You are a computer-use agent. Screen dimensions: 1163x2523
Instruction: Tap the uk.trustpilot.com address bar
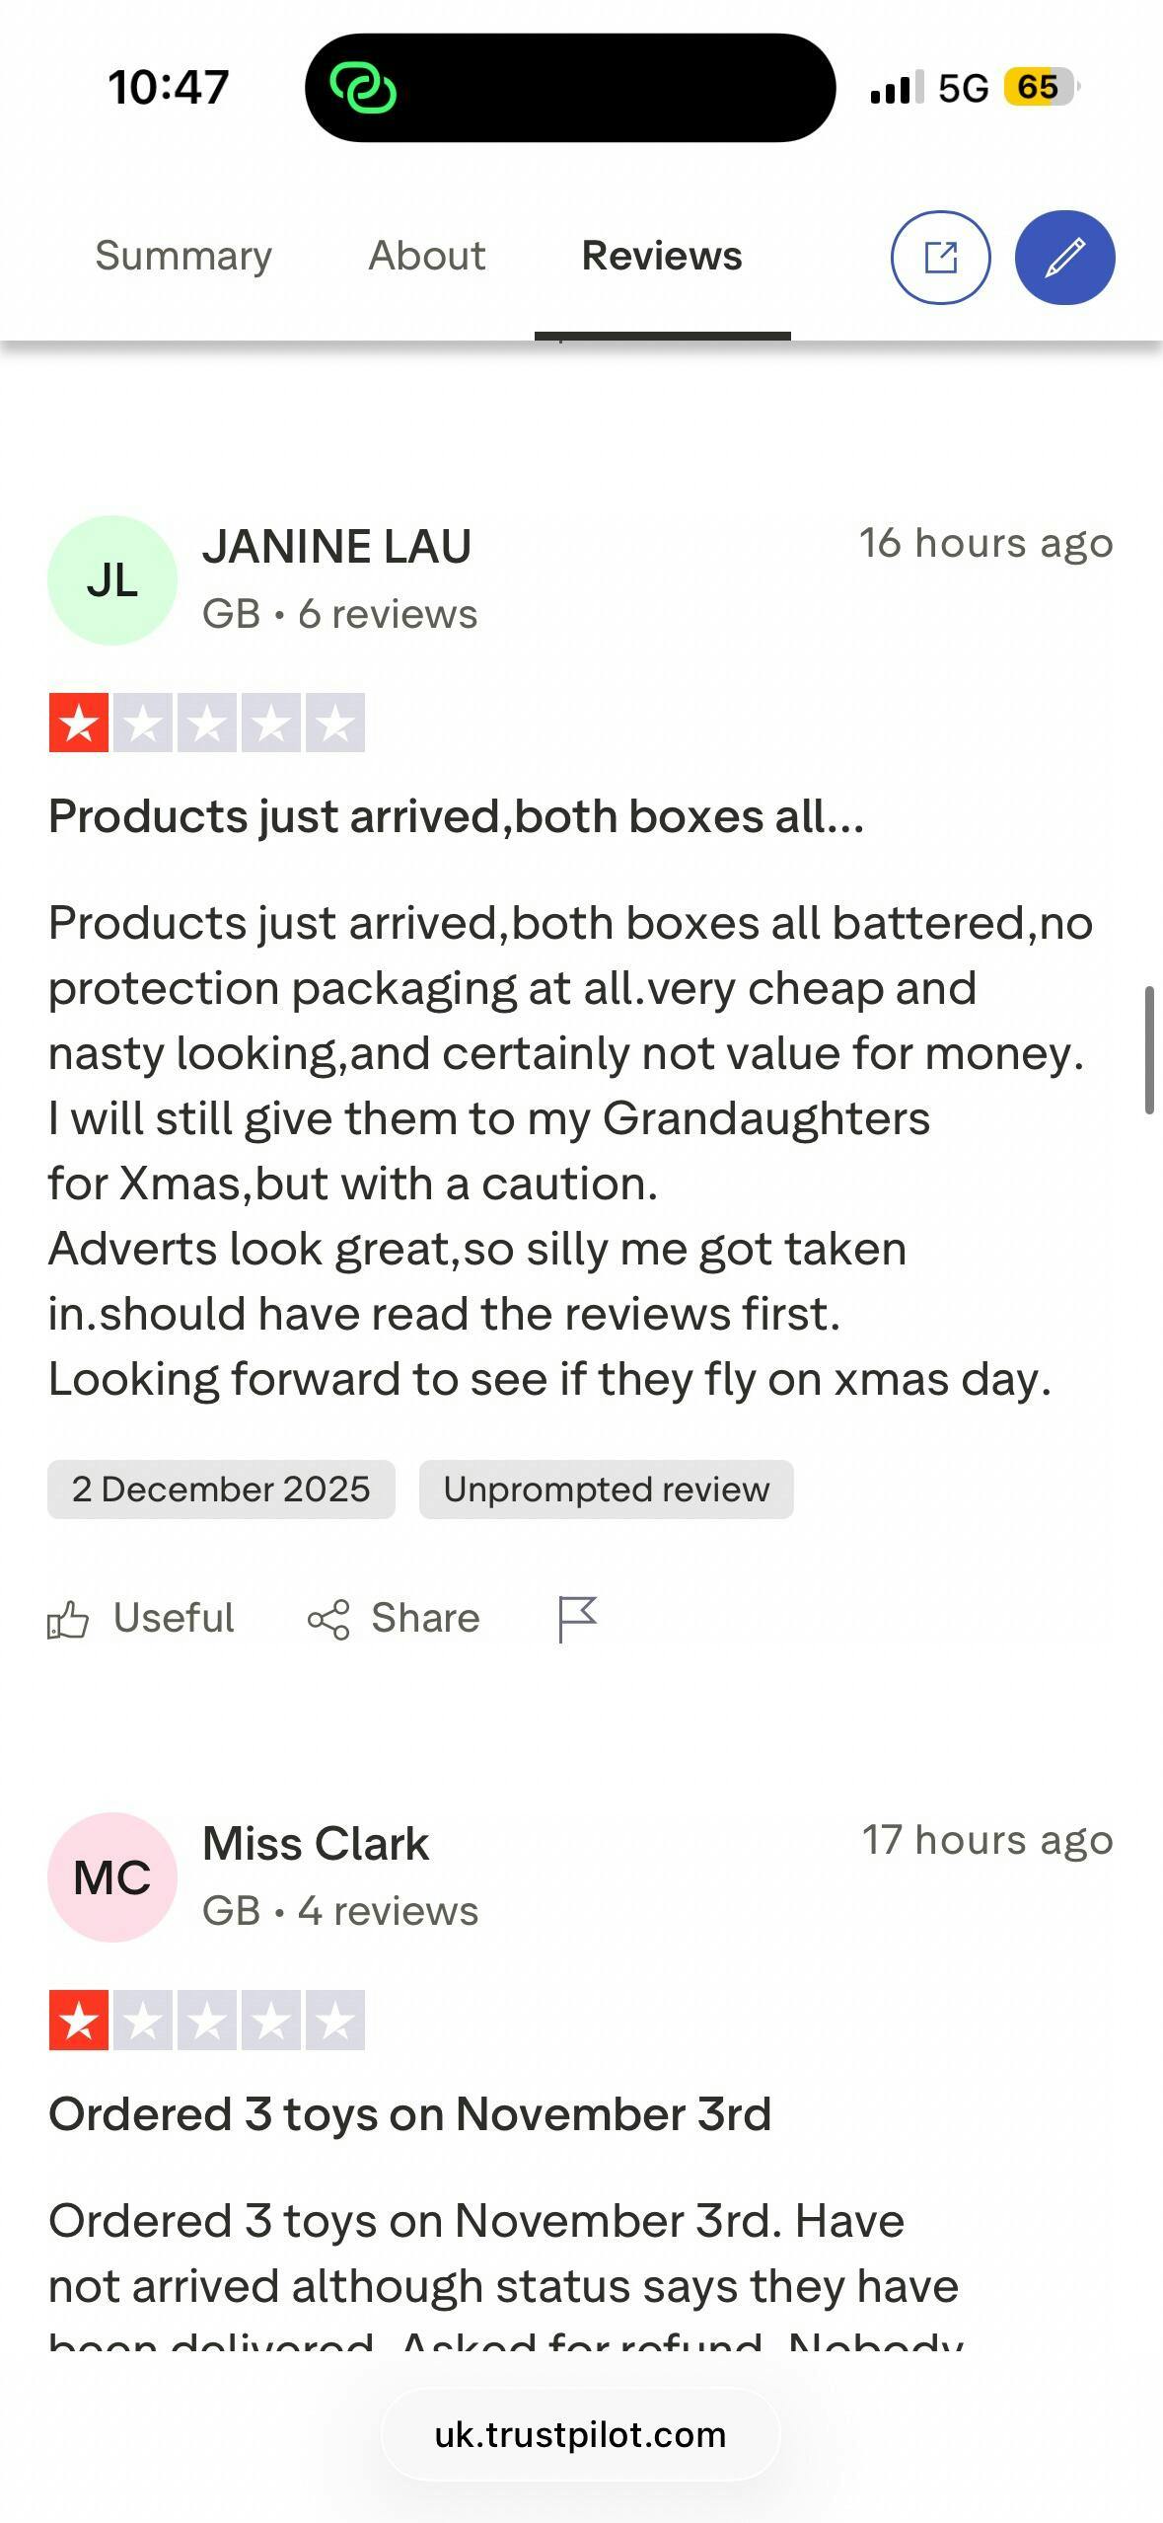click(x=580, y=2435)
